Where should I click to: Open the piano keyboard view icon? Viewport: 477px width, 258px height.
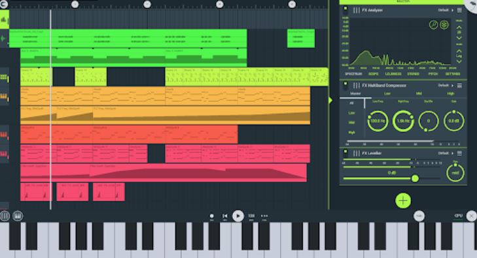[18, 216]
